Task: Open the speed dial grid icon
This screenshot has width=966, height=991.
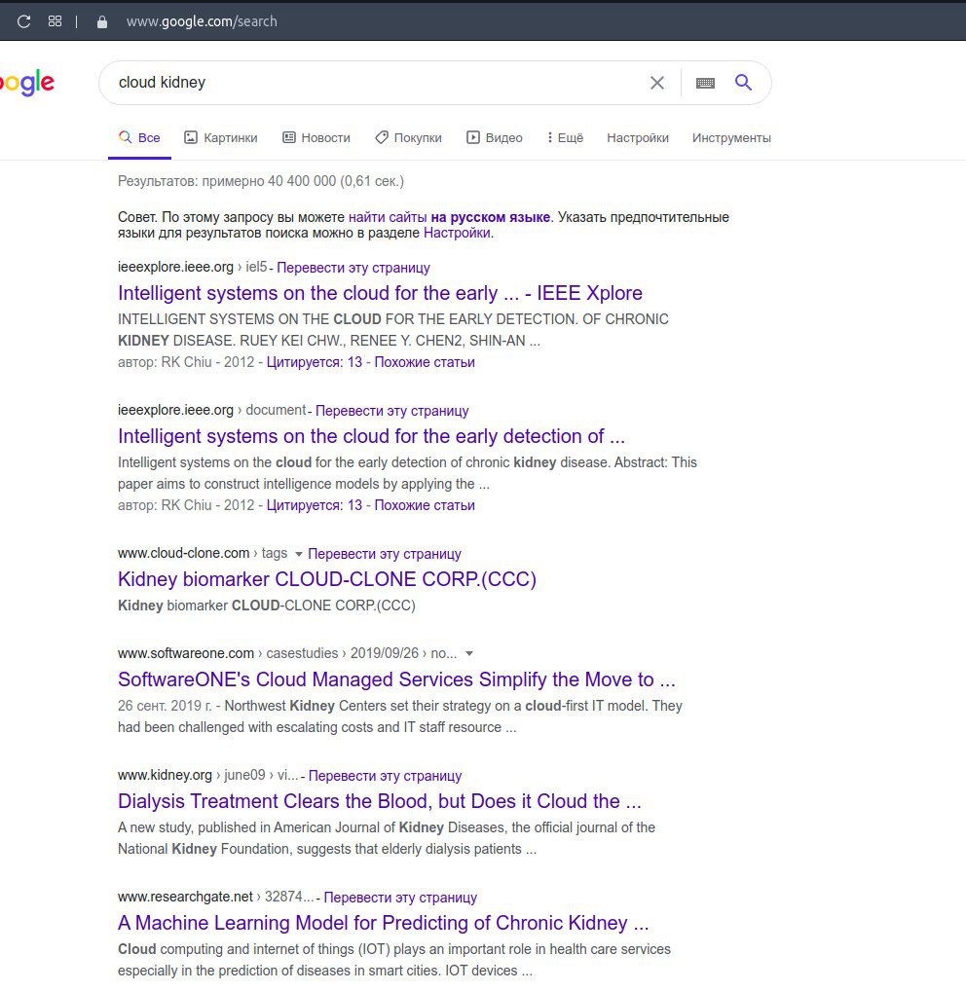Action: (x=55, y=21)
